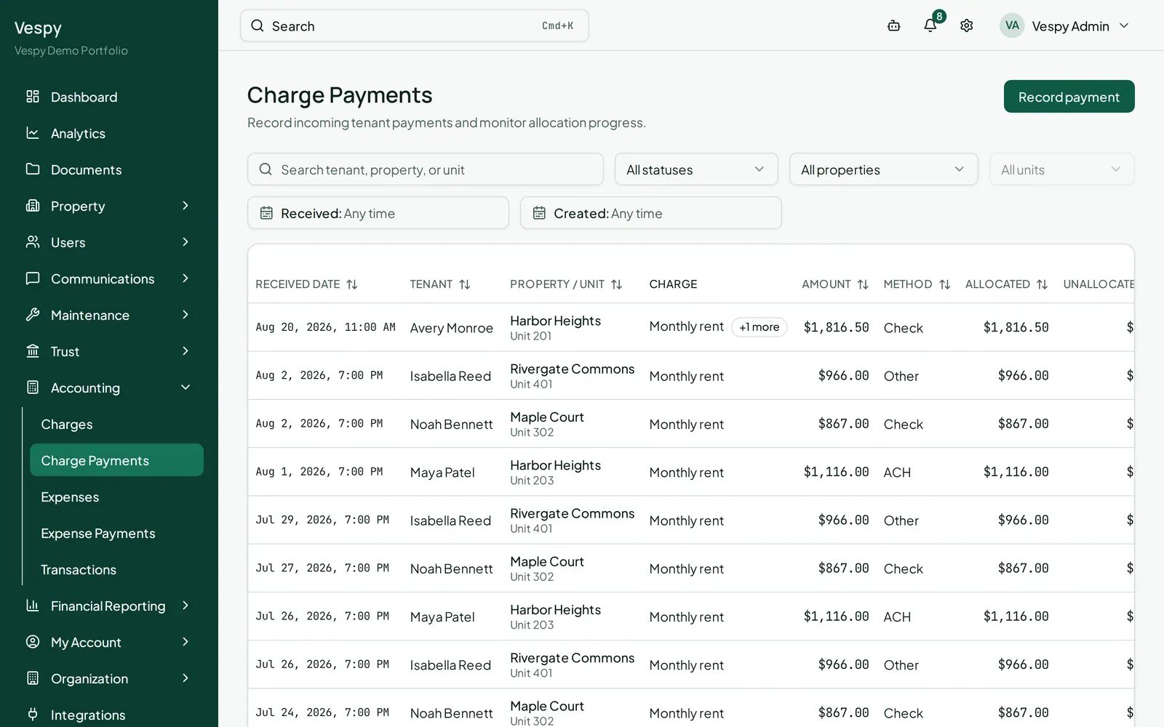Image resolution: width=1164 pixels, height=727 pixels.
Task: Open notifications bell
Action: click(930, 25)
